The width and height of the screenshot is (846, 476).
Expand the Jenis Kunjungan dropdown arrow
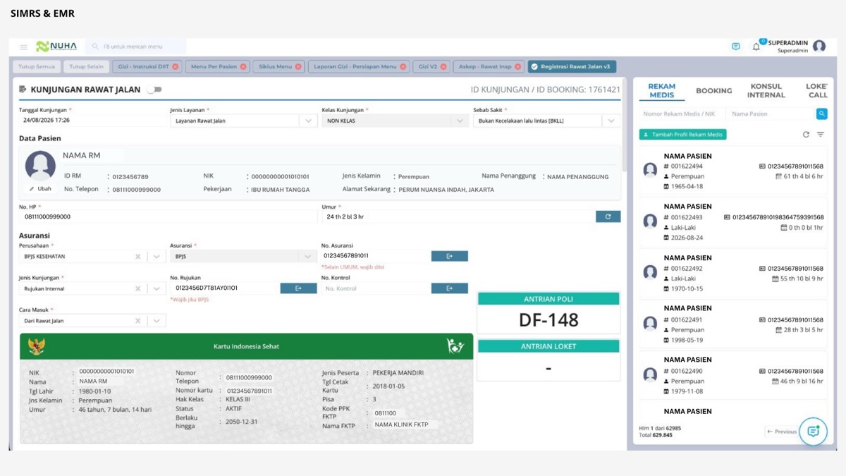click(x=157, y=288)
